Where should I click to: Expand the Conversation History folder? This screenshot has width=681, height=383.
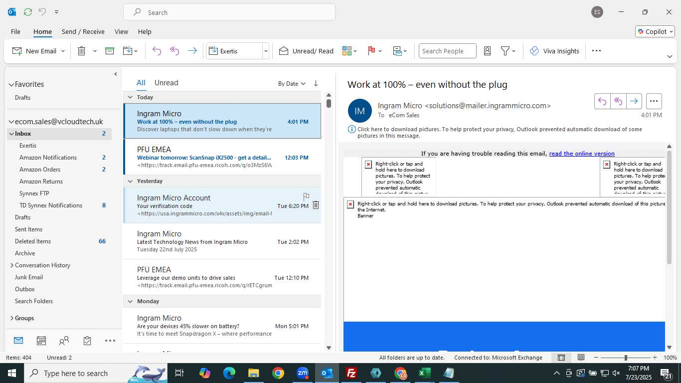click(x=11, y=265)
